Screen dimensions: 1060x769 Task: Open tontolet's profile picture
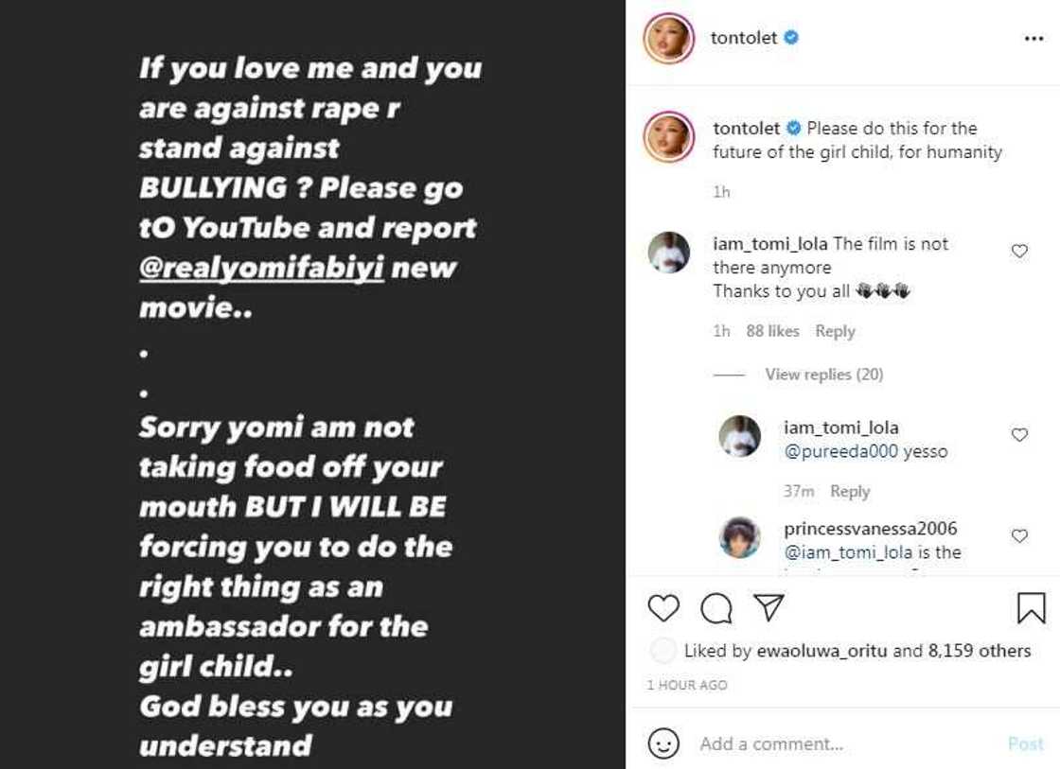667,38
